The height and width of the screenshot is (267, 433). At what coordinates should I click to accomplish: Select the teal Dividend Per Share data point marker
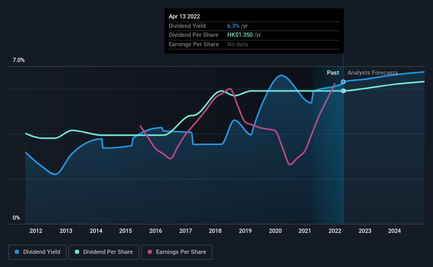(343, 91)
